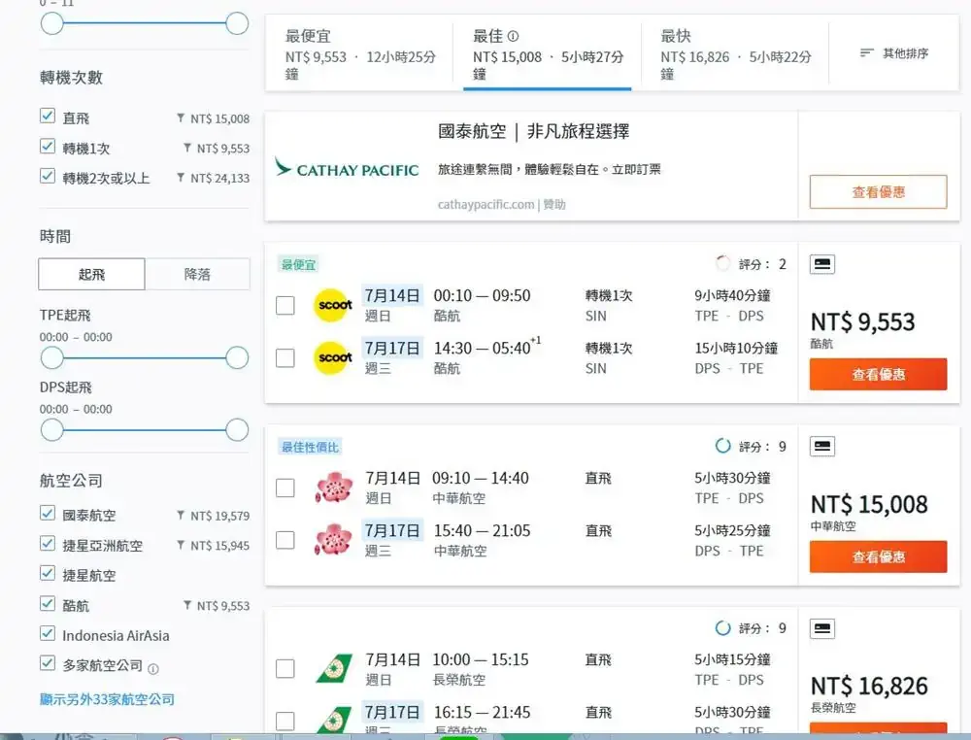The width and height of the screenshot is (971, 740).
Task: Click right handle of DPS起飛 time slider
Action: 237,430
